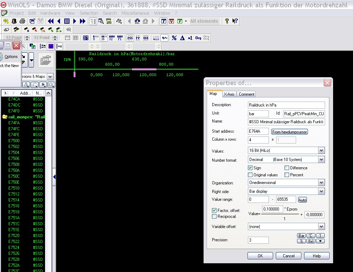Click the From hexdumpcursor button
The height and width of the screenshot is (272, 353).
[289, 132]
